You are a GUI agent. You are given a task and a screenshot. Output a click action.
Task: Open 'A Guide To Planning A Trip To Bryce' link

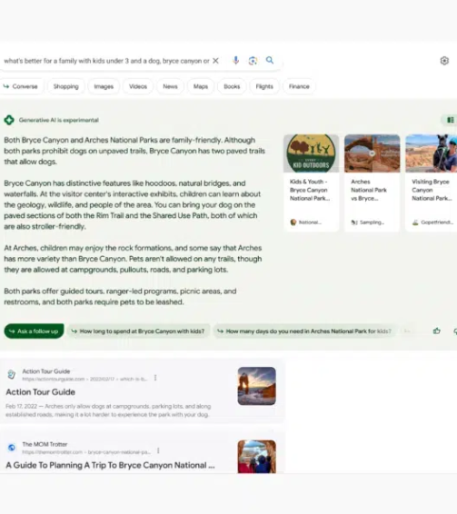[110, 465]
